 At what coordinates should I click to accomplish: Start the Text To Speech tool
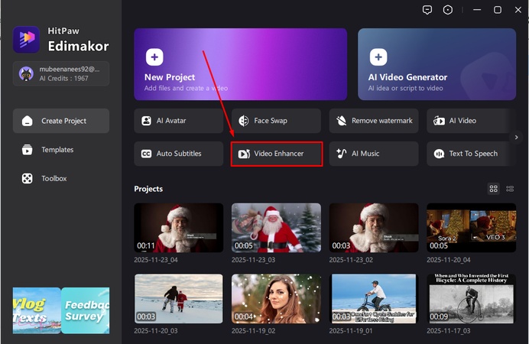(x=471, y=154)
